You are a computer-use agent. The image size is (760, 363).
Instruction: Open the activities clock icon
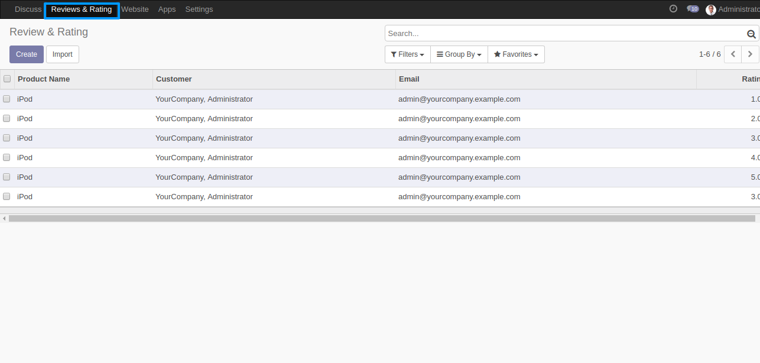(673, 9)
